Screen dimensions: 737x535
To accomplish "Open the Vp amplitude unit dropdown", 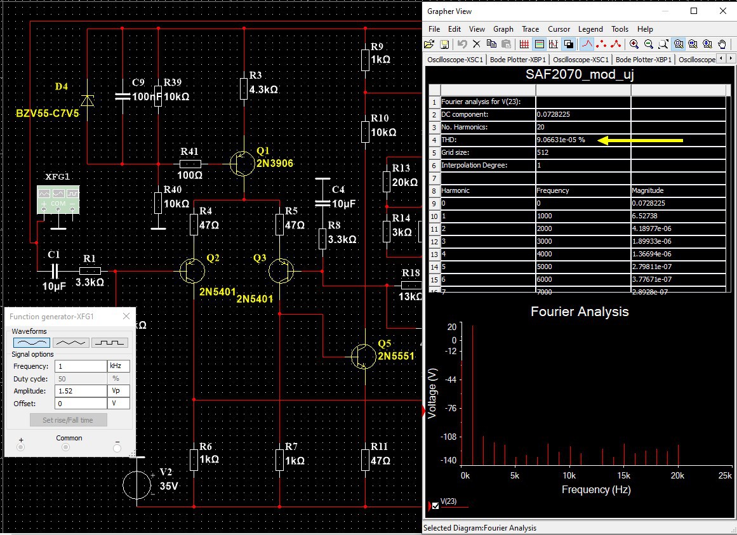I will point(119,391).
